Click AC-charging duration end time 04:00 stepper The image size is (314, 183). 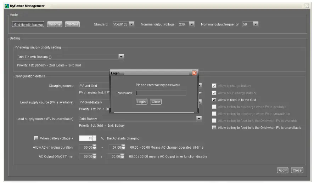[123, 147]
